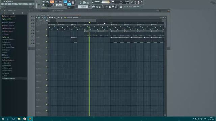Select the playlist Delete tool
216x121 pixels.
click(47, 18)
